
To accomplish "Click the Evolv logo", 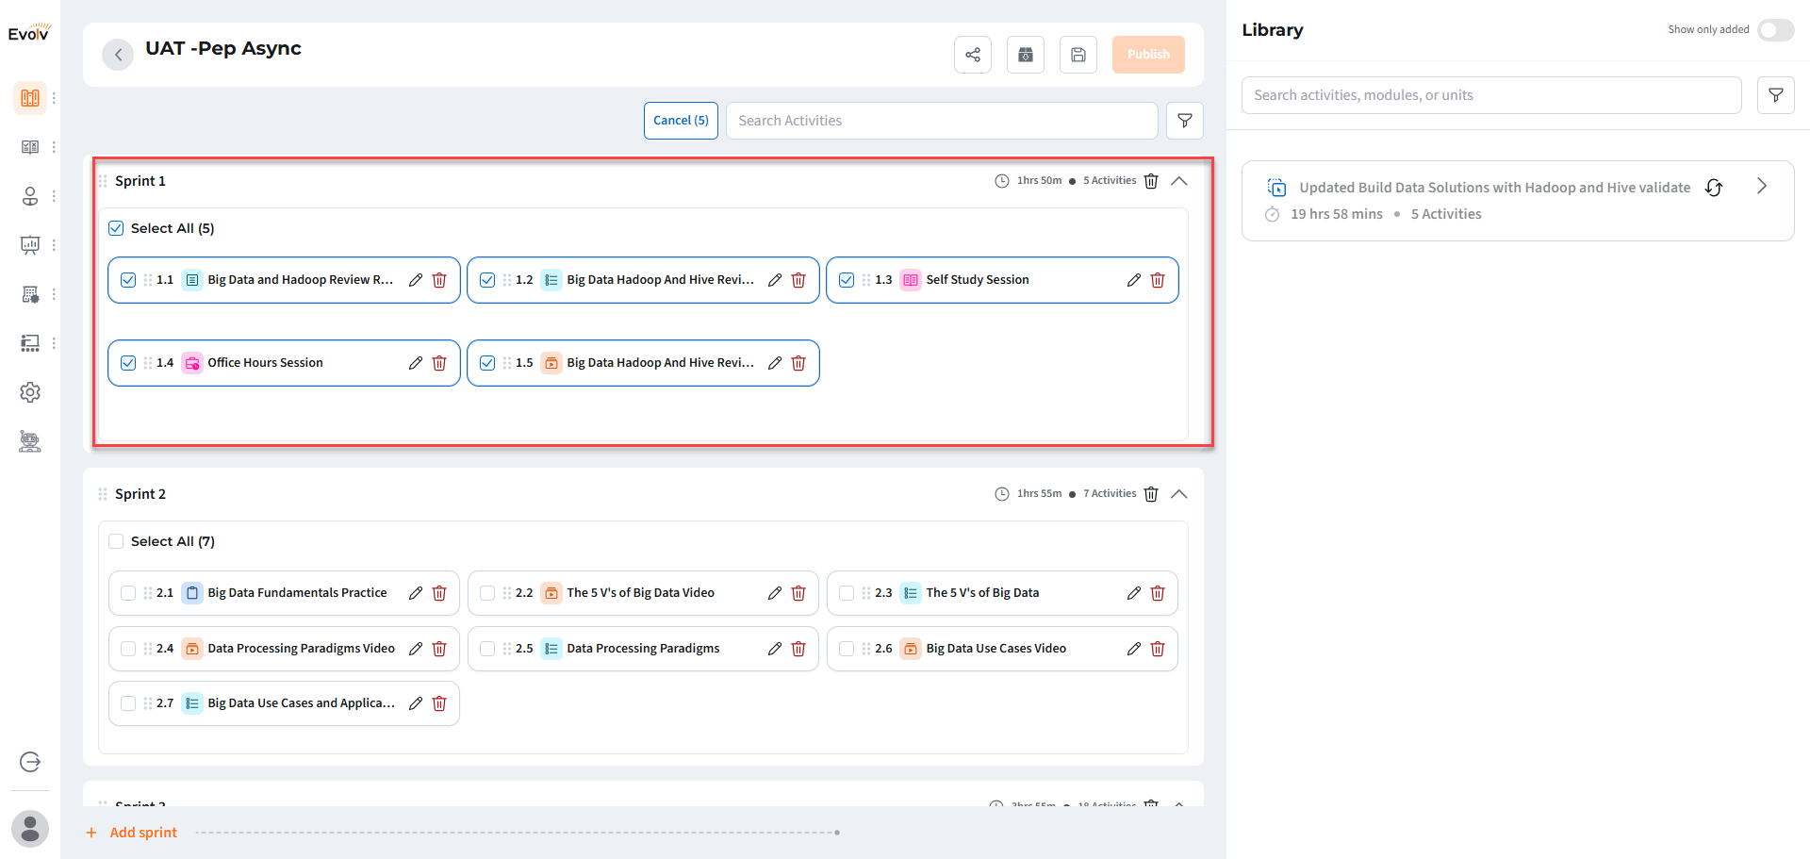I will click(29, 33).
